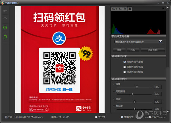Viewport: 171px width, 123px height.
Task: Close the 色调映射窗口 window
Action: click(168, 3)
